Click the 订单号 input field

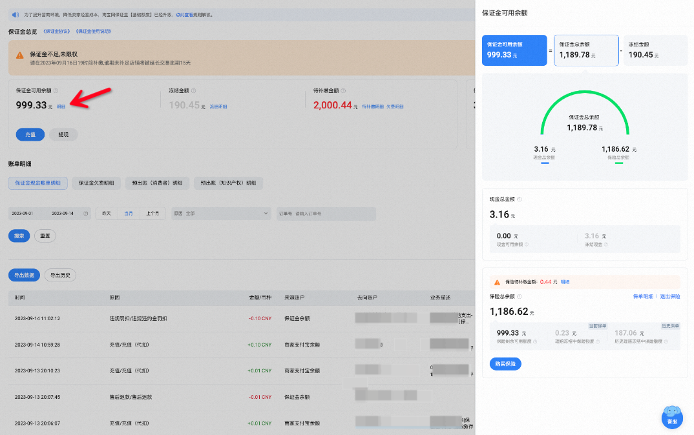tap(326, 214)
